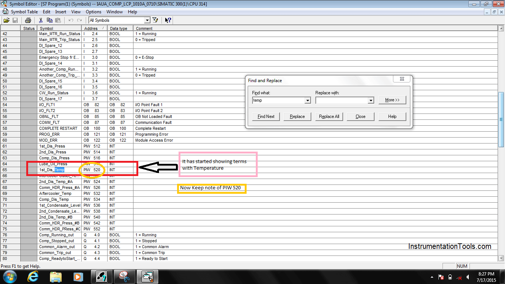Click the Find Next button
Screen dimensions: 505x284
(x=266, y=116)
